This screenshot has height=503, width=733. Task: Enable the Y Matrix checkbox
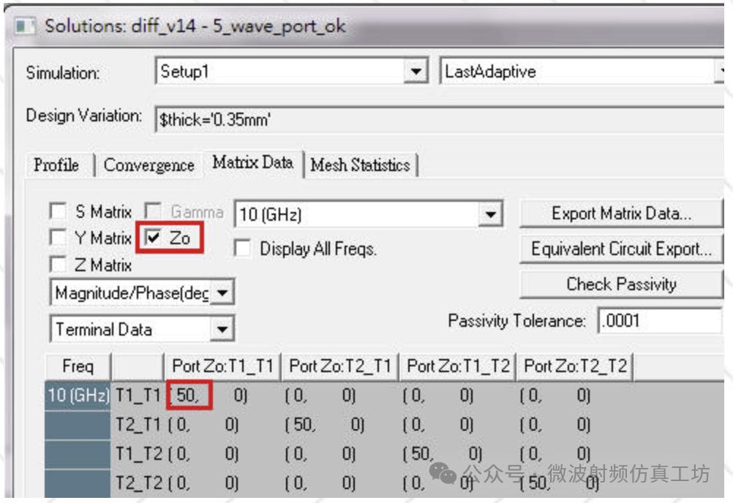click(x=56, y=238)
